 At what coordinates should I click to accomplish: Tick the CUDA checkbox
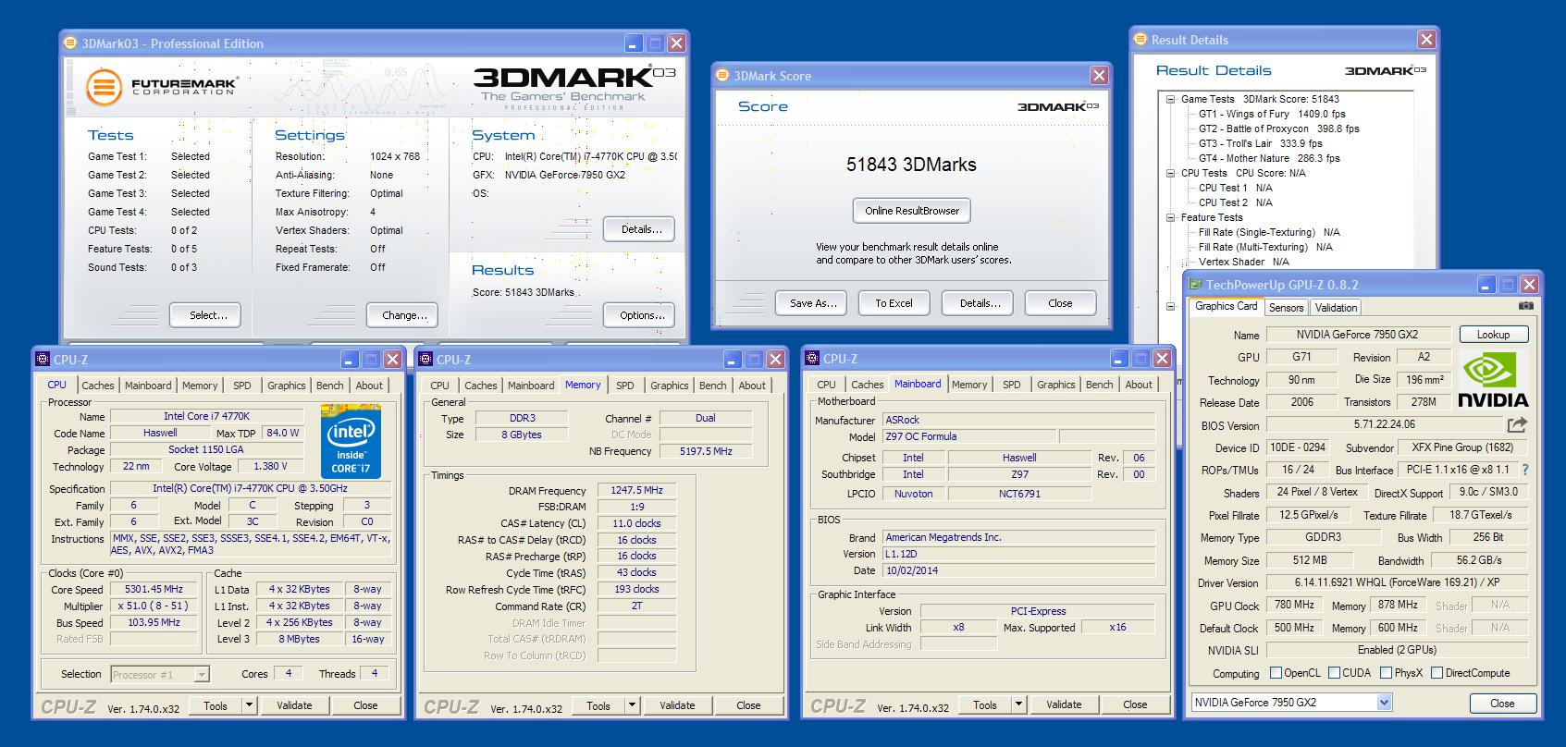point(1335,673)
